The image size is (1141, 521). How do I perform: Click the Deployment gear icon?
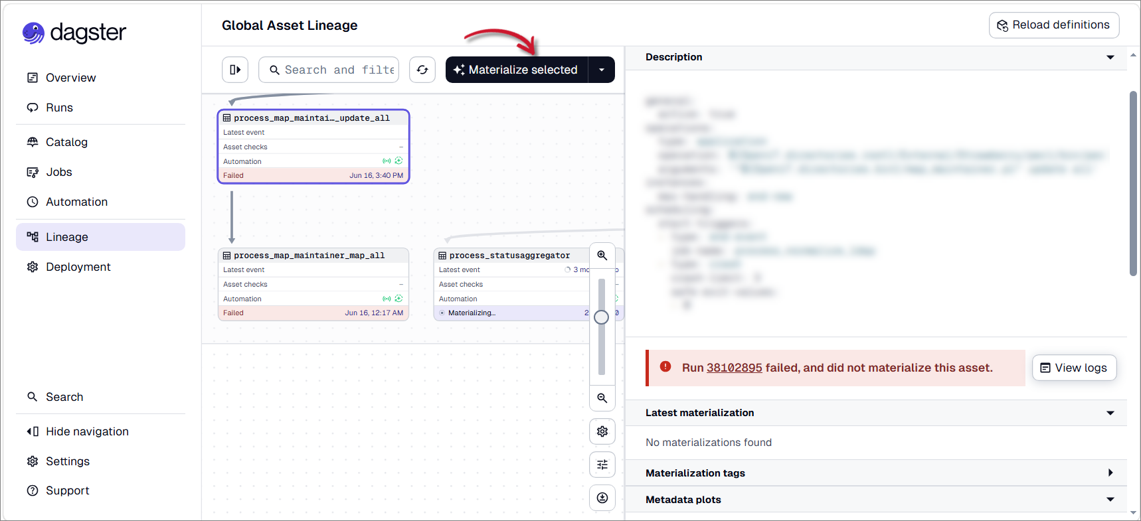coord(33,267)
